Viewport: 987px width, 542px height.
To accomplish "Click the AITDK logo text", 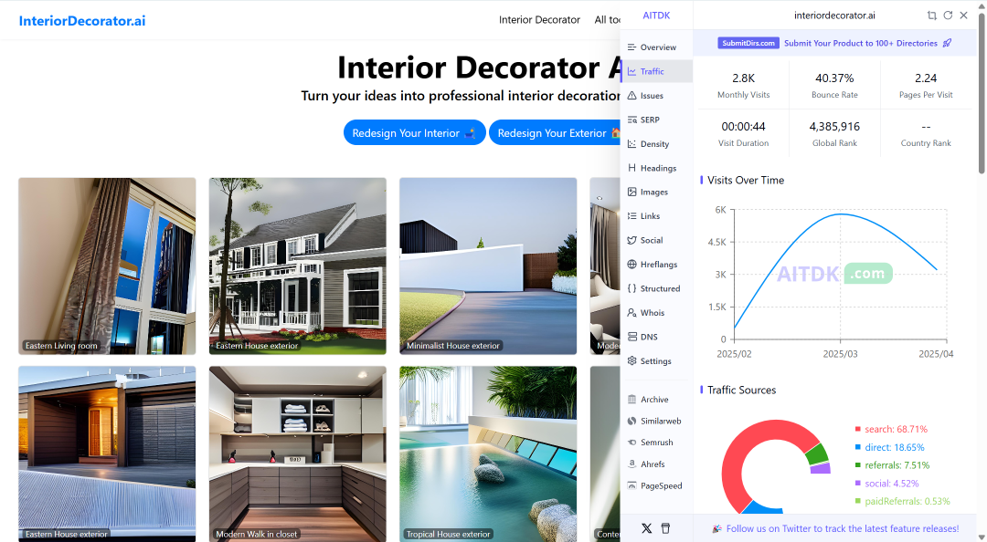I will click(x=656, y=16).
